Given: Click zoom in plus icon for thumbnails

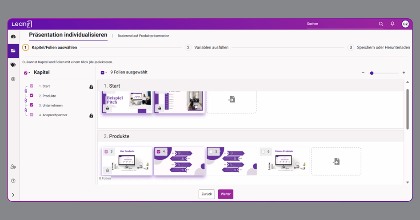Looking at the screenshot, I should click(404, 73).
